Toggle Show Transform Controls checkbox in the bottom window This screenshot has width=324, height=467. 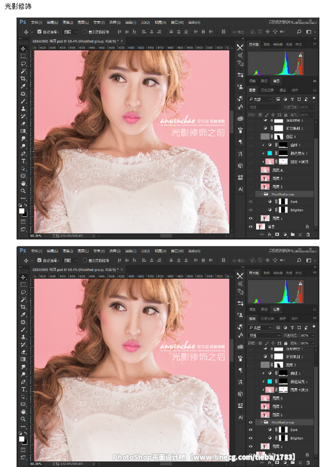(85, 260)
